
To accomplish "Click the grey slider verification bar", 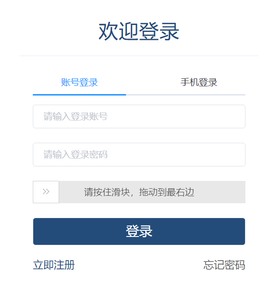I will coord(152,192).
